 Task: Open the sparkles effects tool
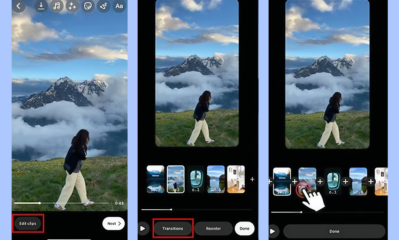[x=72, y=6]
